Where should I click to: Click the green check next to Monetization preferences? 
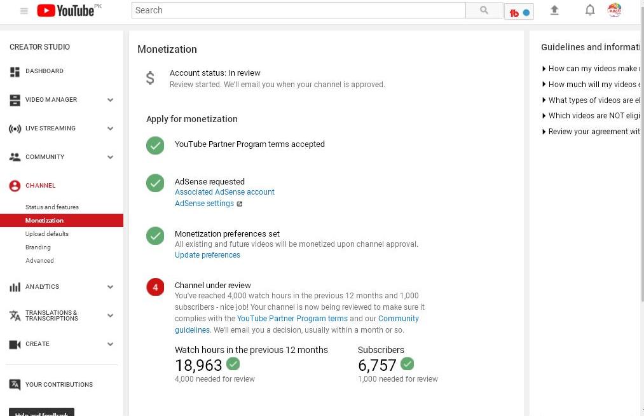click(155, 235)
